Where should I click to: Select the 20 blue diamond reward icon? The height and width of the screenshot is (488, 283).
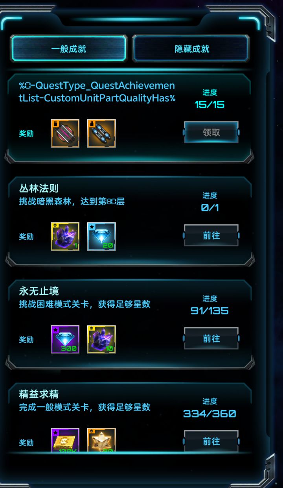(101, 237)
